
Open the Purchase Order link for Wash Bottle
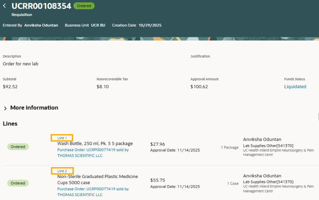[x=93, y=150]
